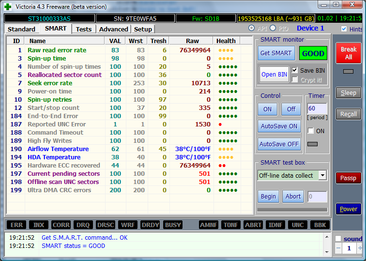Toggle the sound checkbox
Image resolution: width=366 pixels, height=261 pixels.
tap(338, 239)
